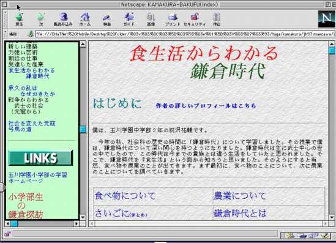Open the Security (セキュリティ) icon
The width and height of the screenshot is (336, 243).
[x=195, y=19]
